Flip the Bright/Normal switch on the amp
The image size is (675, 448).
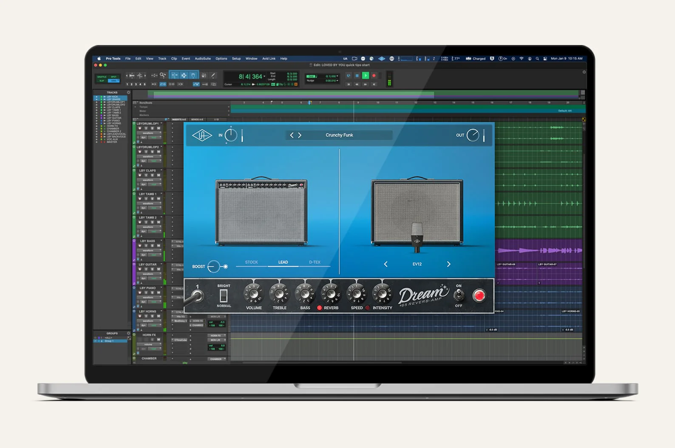[224, 295]
